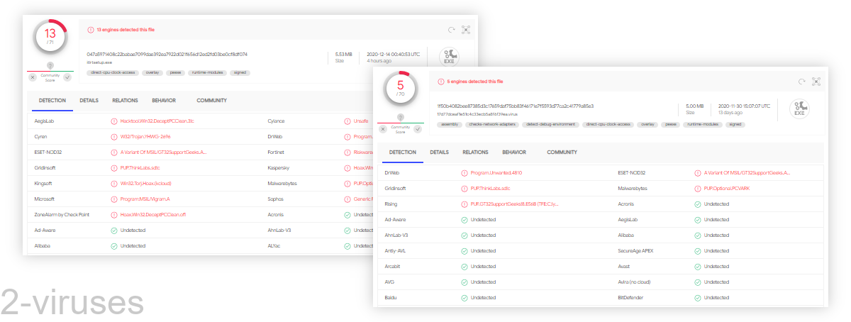Screen dimensions: 851x322
Task: Open the DETECTION tab in the 13/71 report
Action: click(x=52, y=101)
